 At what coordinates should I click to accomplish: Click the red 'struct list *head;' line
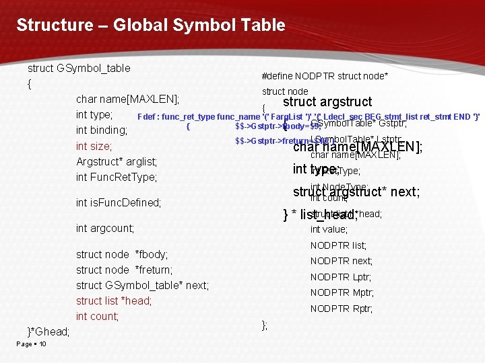pyautogui.click(x=114, y=300)
